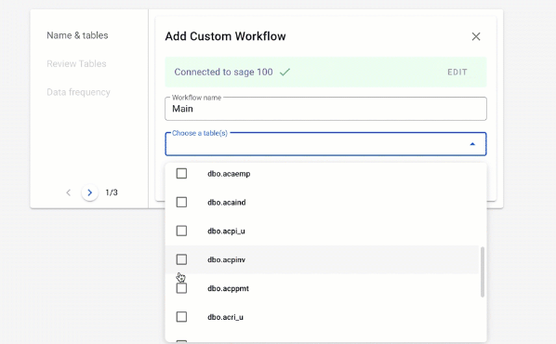Open the Data frequency step
The width and height of the screenshot is (556, 344).
click(78, 92)
